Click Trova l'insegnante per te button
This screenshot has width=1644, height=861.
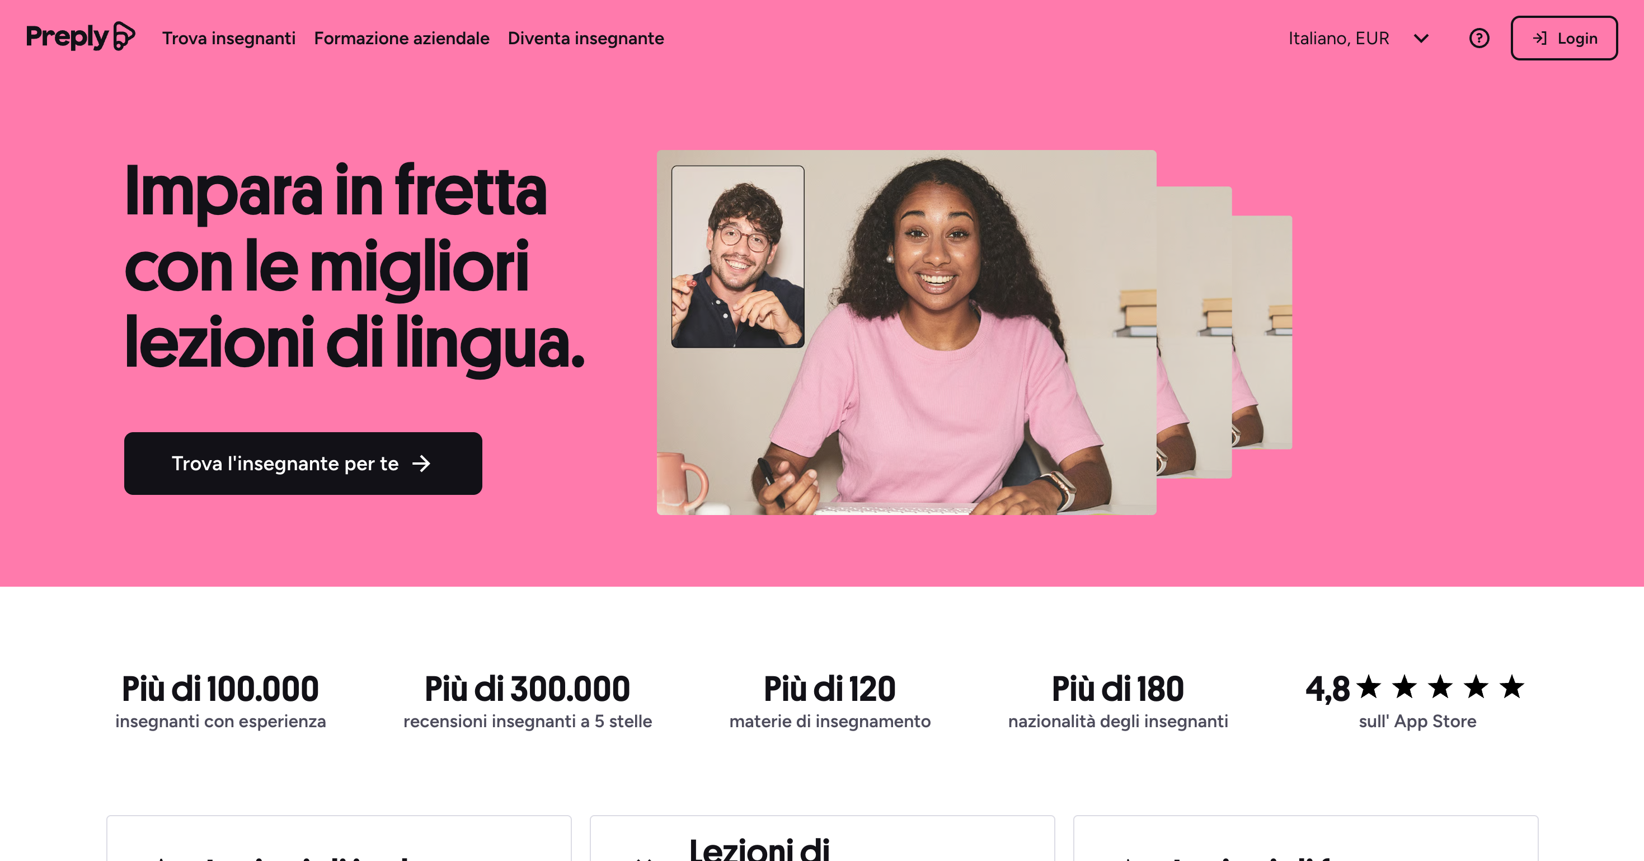coord(303,464)
